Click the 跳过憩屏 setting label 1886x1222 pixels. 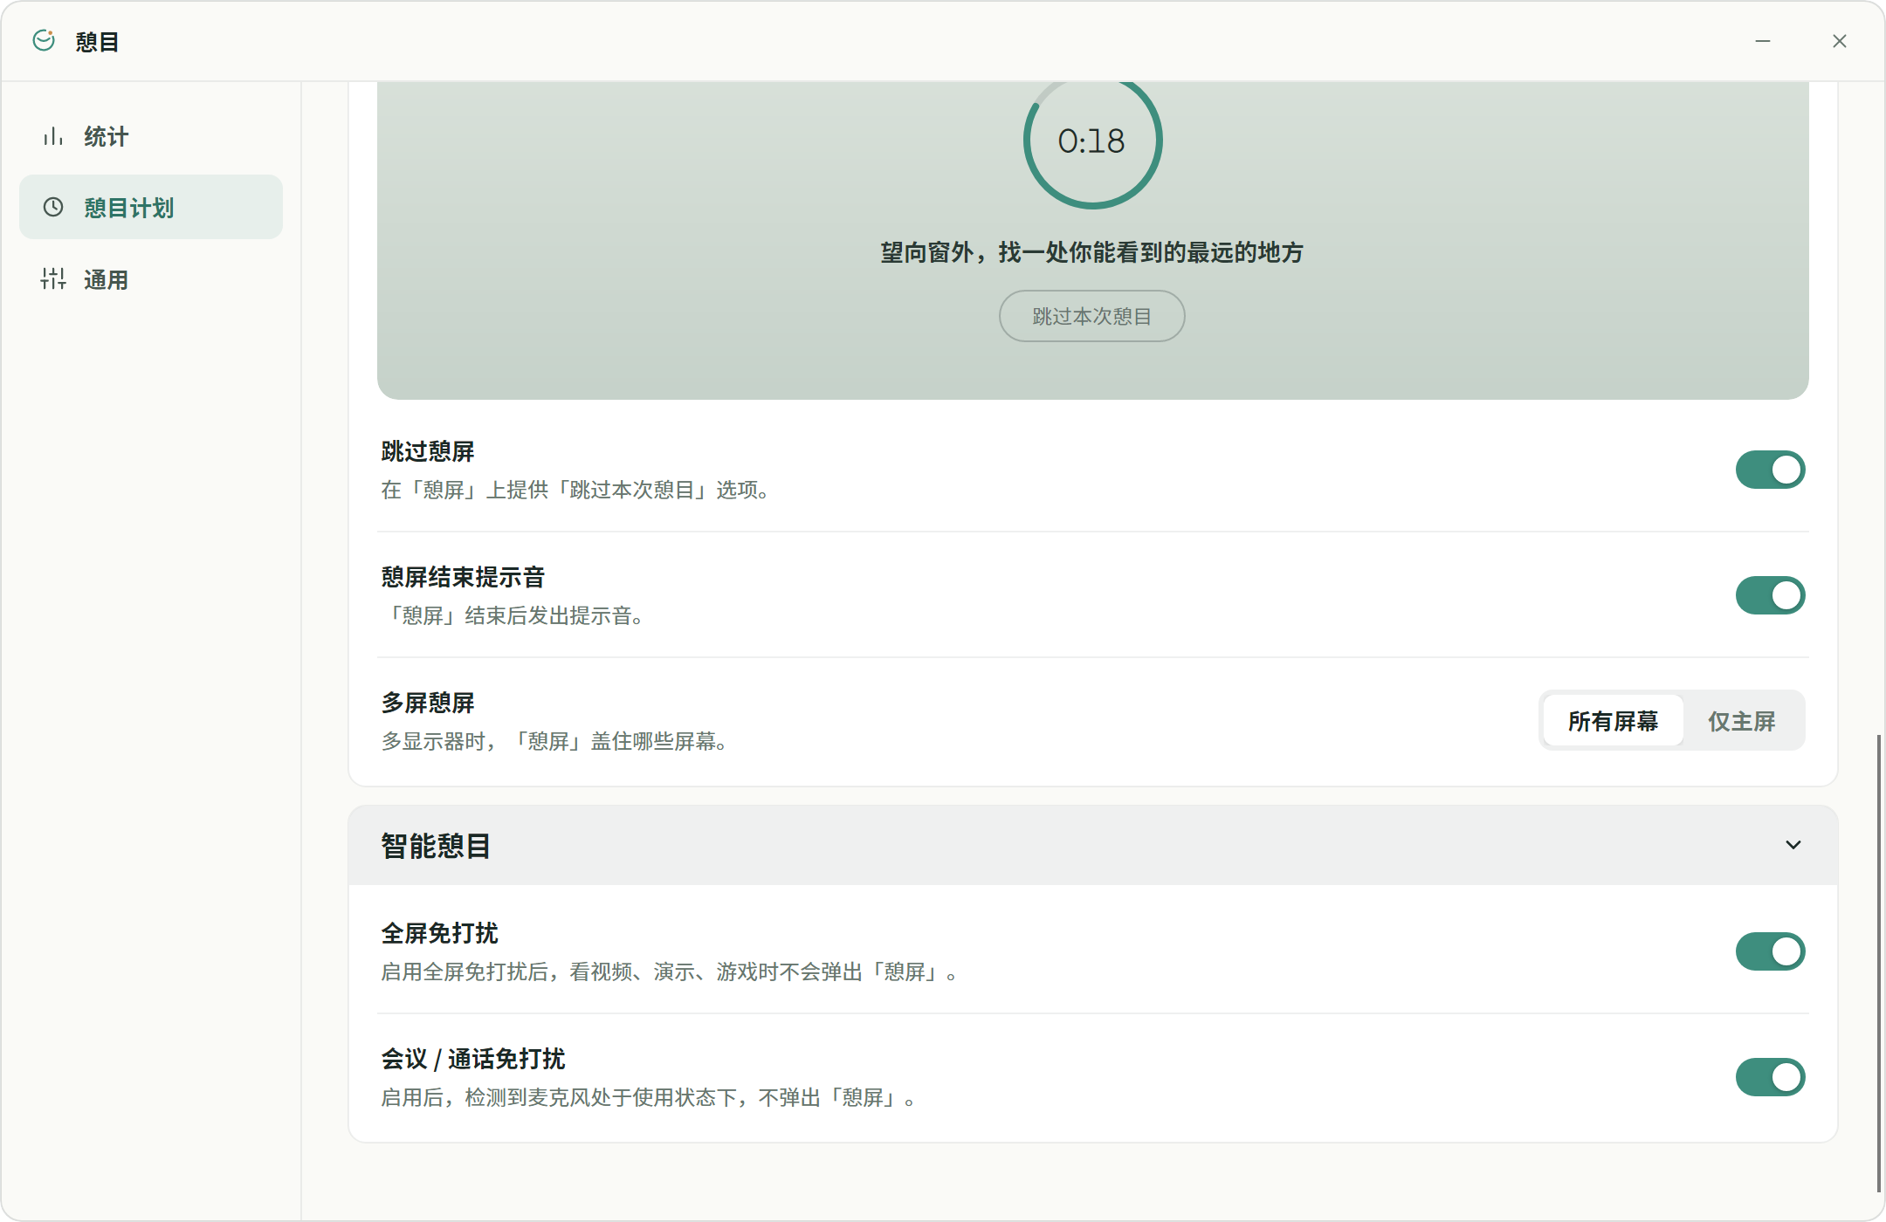pos(428,451)
